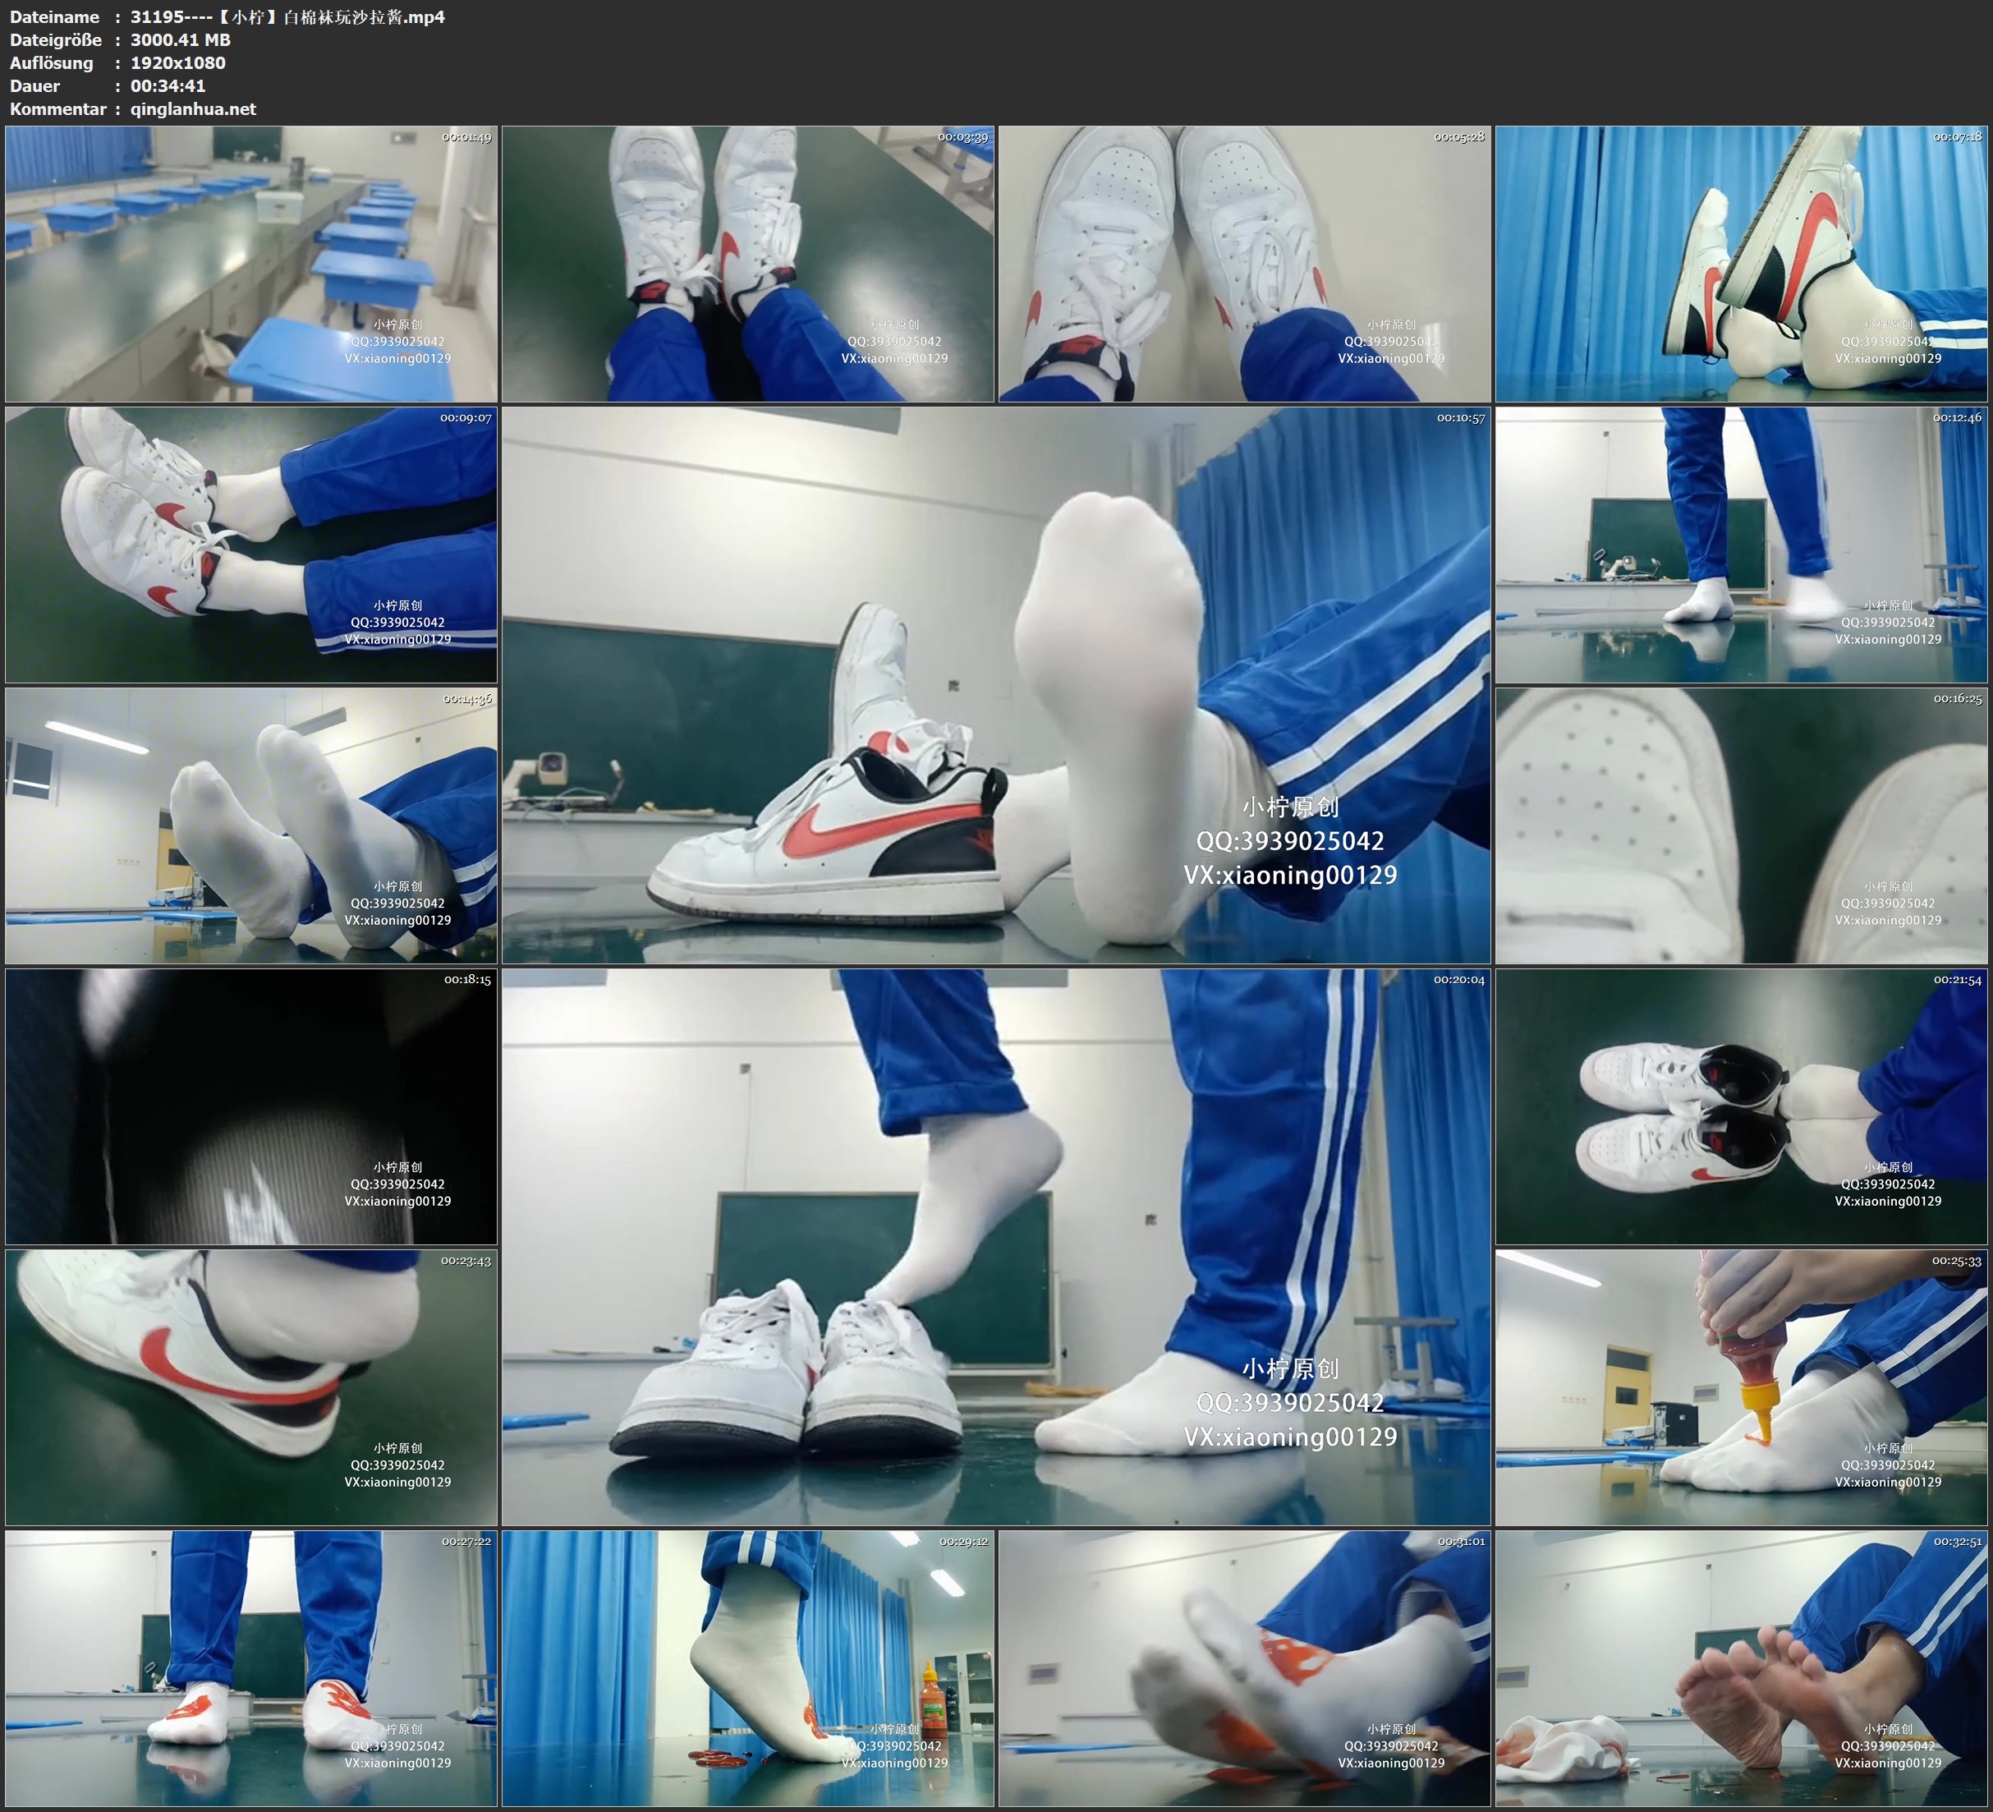Click the close-up thumbnail at 00:16:25
Image resolution: width=1993 pixels, height=1812 pixels.
(1741, 825)
